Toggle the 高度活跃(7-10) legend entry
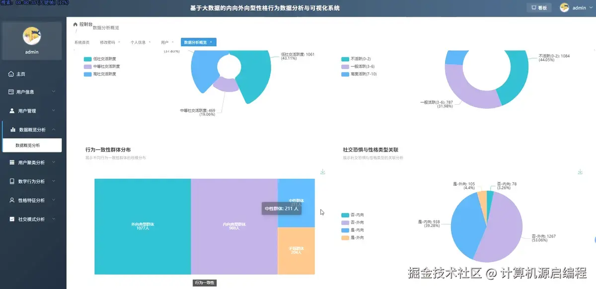This screenshot has width=596, height=289. click(x=359, y=74)
